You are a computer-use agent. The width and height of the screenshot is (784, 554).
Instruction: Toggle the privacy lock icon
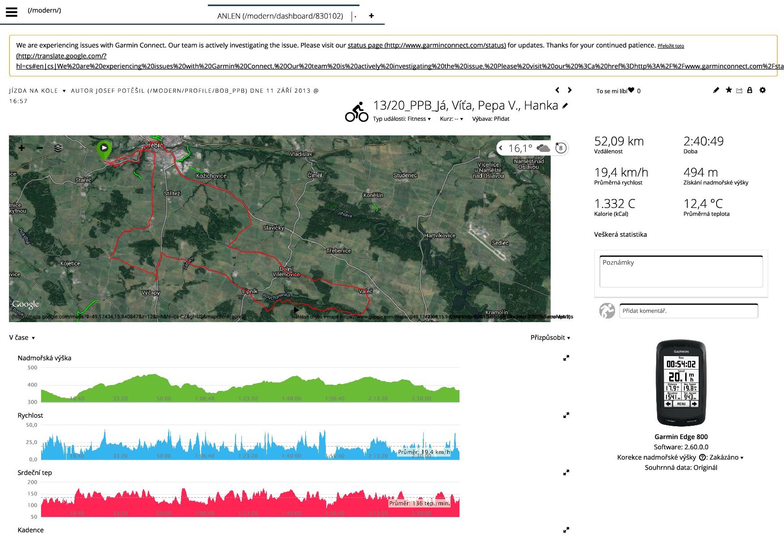pos(750,90)
